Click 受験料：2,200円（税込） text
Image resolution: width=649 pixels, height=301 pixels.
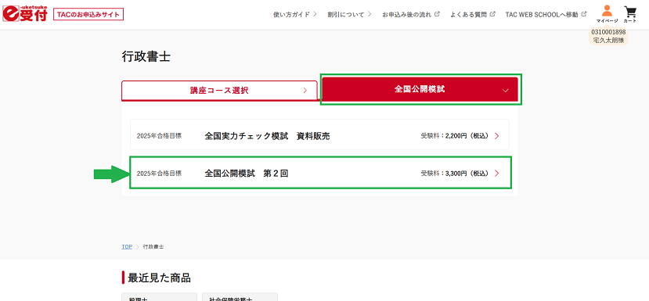(455, 135)
